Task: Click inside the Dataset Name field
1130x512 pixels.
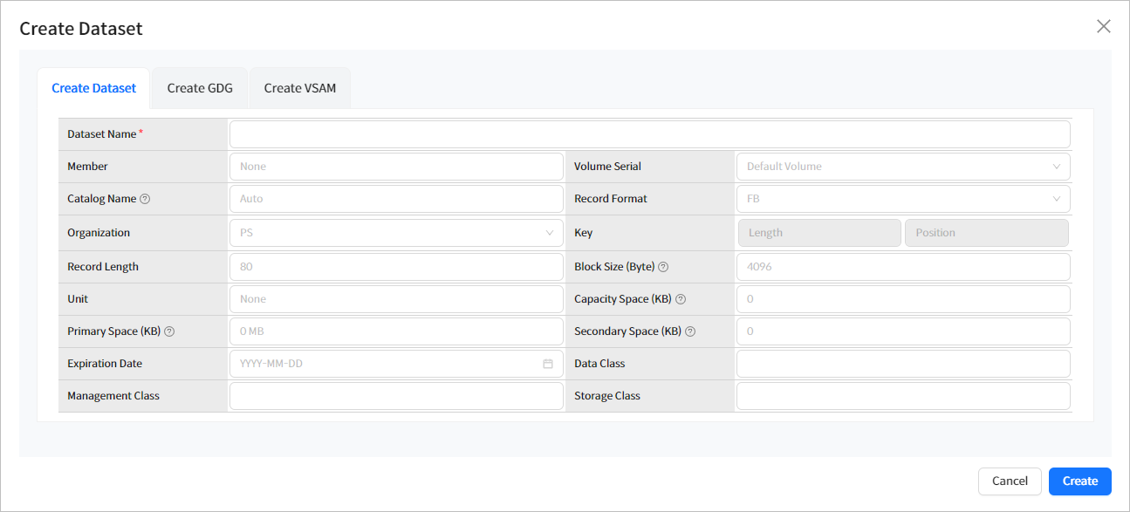Action: pyautogui.click(x=649, y=133)
